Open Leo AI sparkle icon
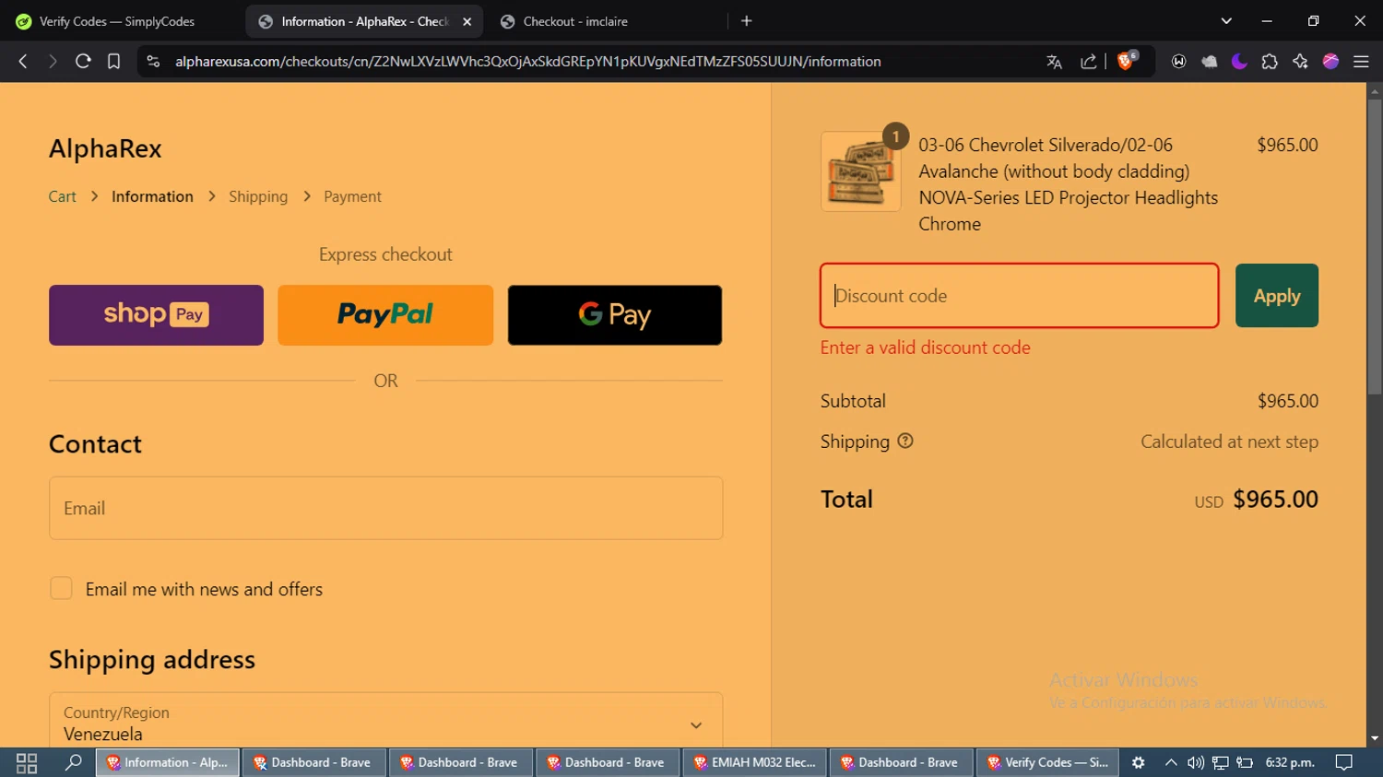This screenshot has width=1383, height=777. pos(1300,62)
